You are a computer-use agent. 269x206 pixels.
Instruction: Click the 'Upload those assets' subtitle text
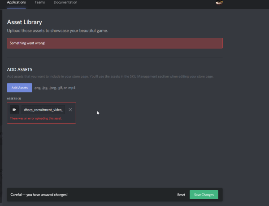pos(57,31)
